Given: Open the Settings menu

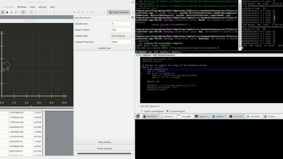Looking at the screenshot, I should coord(42,7).
